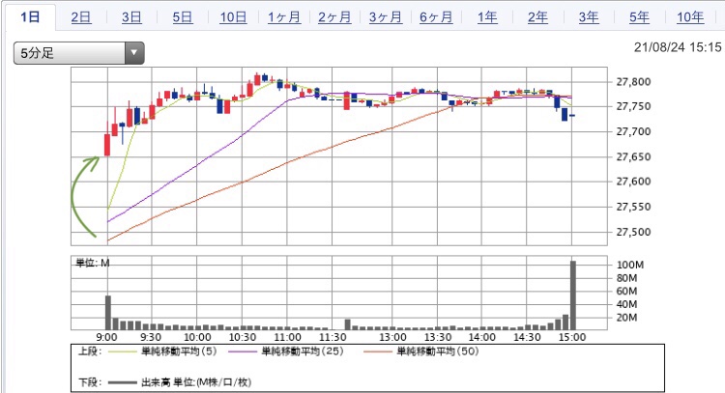This screenshot has width=725, height=393.
Task: Click the first red candlestick at 9:00
Action: point(107,145)
